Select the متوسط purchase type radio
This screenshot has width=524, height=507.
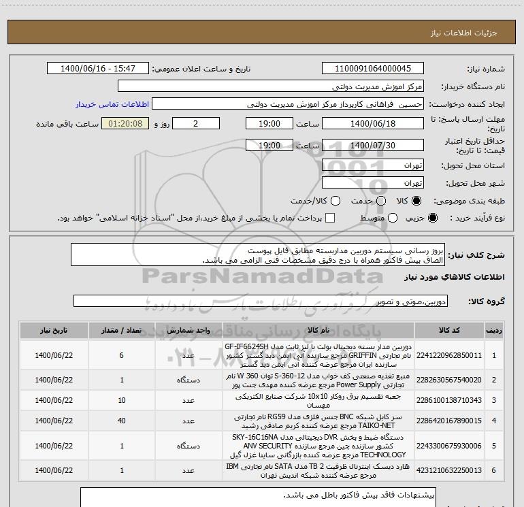pos(393,218)
